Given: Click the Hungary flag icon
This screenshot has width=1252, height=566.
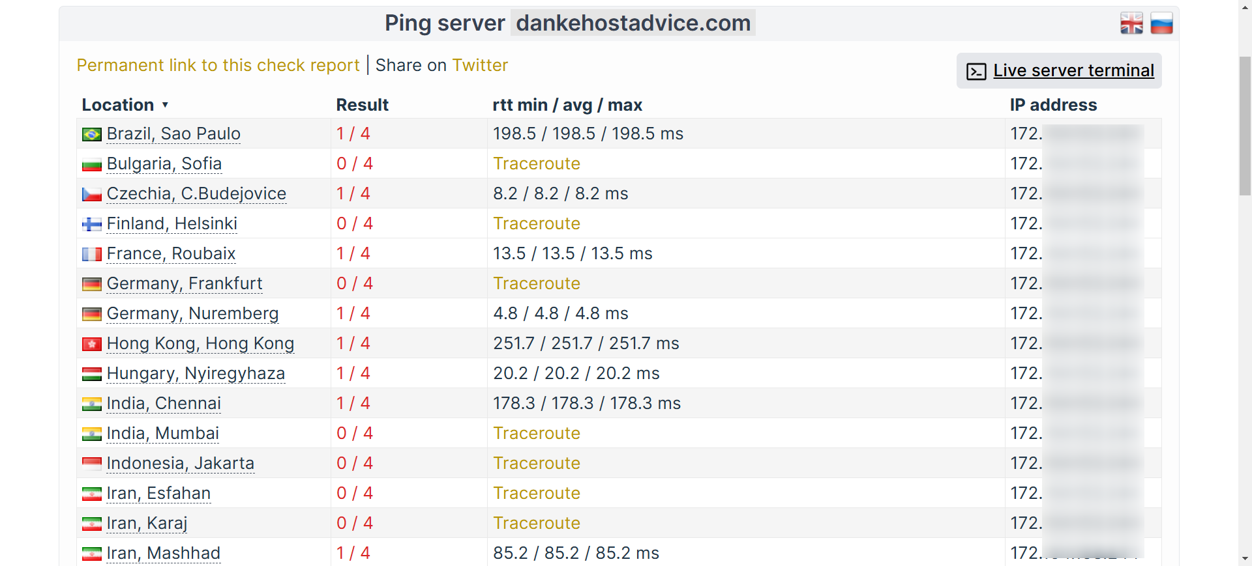Looking at the screenshot, I should (x=91, y=374).
